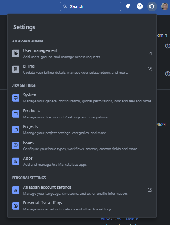170x225 pixels.
Task: Click the Products card icon
Action: point(16,114)
